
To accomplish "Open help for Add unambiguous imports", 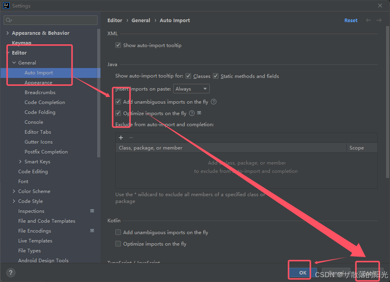I will point(214,102).
